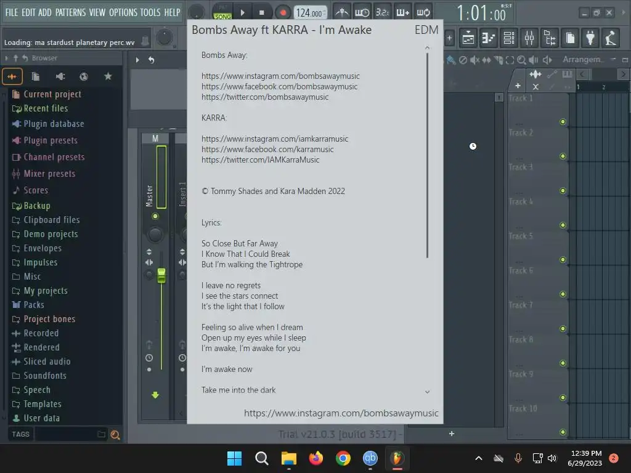
Task: Click the project files toolbar icon
Action: [x=570, y=38]
